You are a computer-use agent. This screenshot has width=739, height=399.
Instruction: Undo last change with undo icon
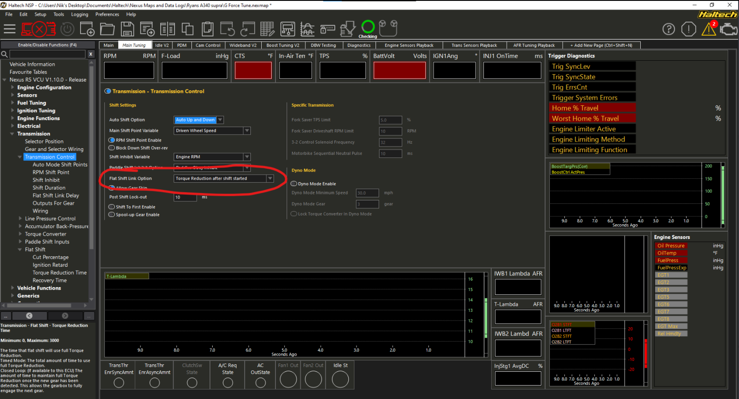[227, 29]
